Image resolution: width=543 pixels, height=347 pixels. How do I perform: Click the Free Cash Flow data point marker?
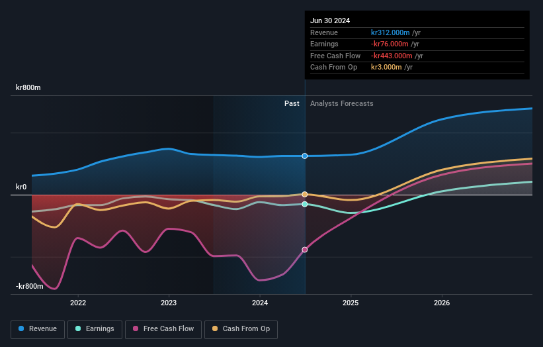click(305, 250)
